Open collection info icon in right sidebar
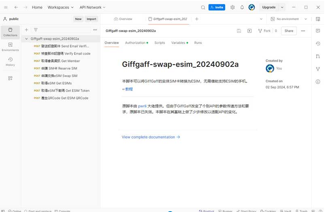329x212 pixels. point(318,81)
